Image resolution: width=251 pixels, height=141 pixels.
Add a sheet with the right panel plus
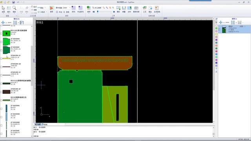pos(221,22)
